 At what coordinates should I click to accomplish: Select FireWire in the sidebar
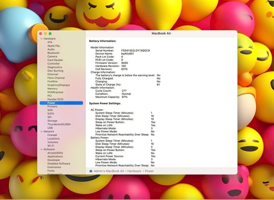point(53,81)
